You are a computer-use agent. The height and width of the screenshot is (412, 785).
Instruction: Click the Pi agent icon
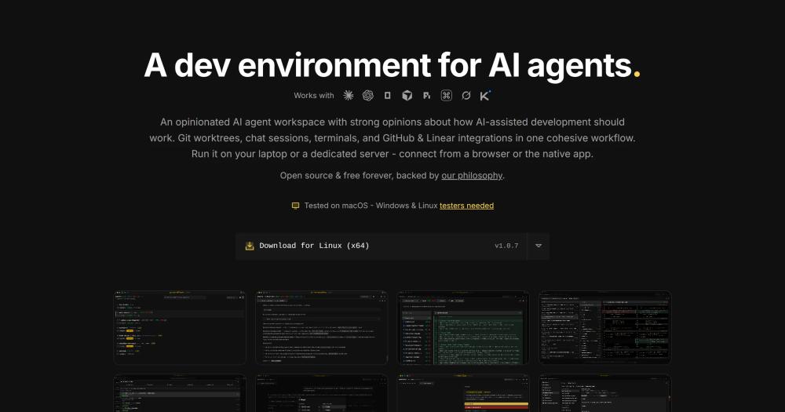pos(426,95)
